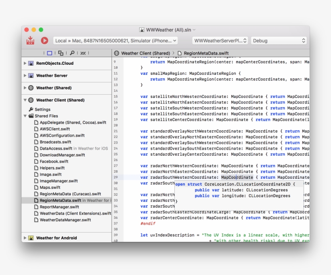Open ReportManager.swift file
Image resolution: width=331 pixels, height=275 pixels.
[59, 207]
